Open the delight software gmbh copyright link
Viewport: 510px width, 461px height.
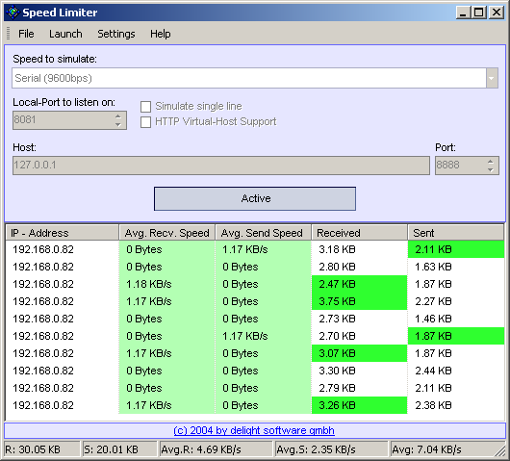tap(254, 430)
